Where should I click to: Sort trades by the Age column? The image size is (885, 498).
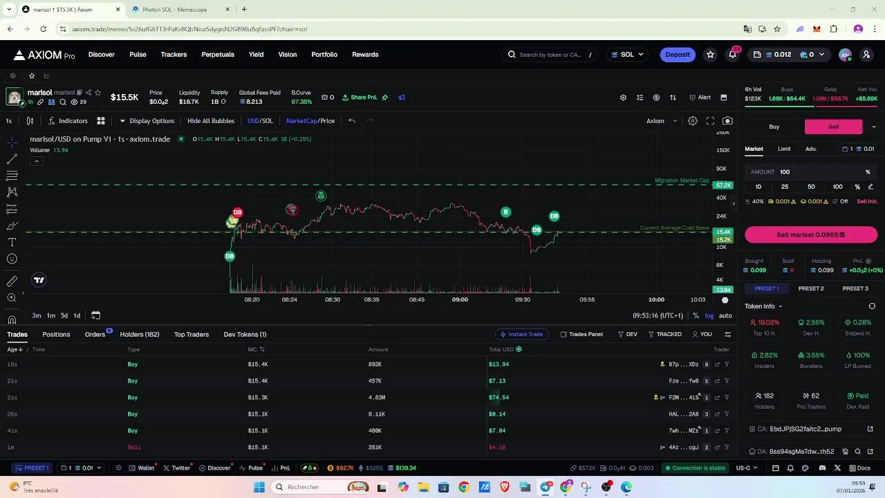[15, 350]
